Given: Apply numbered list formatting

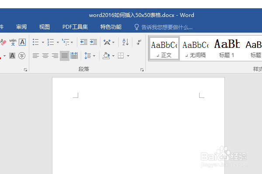Looking at the screenshot, I should click(x=51, y=42).
